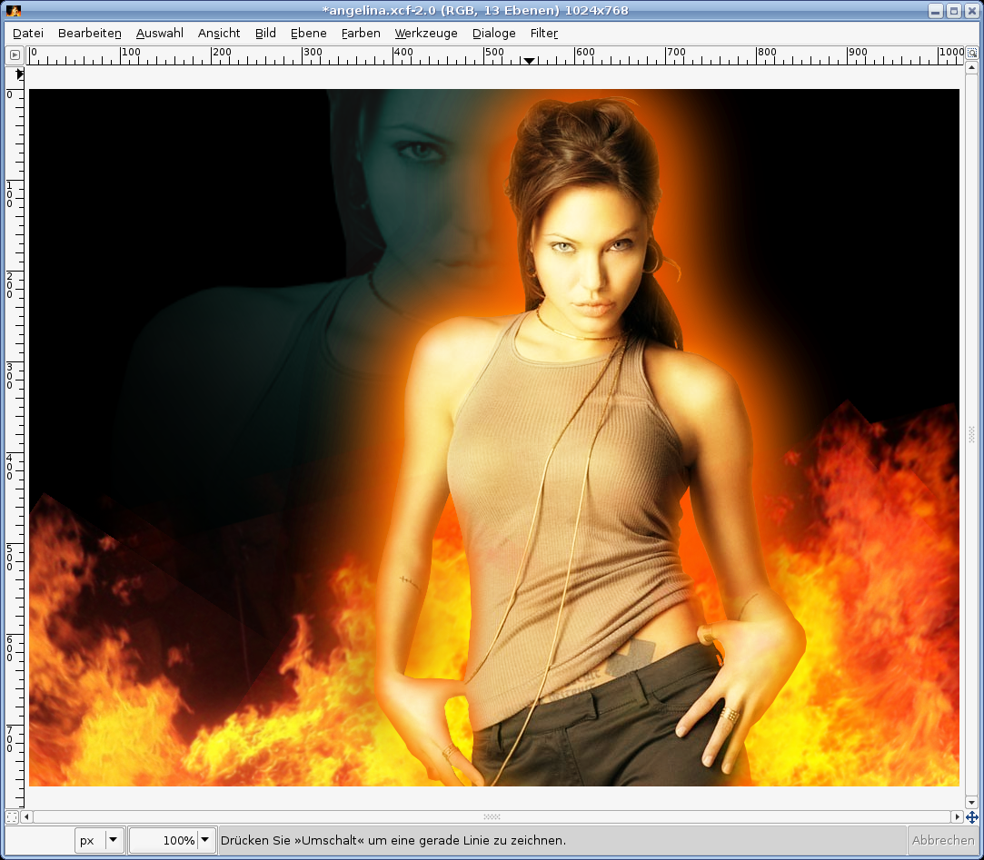Open the image menu arrow button beside the ruler
Viewport: 984px width, 860px height.
(15, 54)
